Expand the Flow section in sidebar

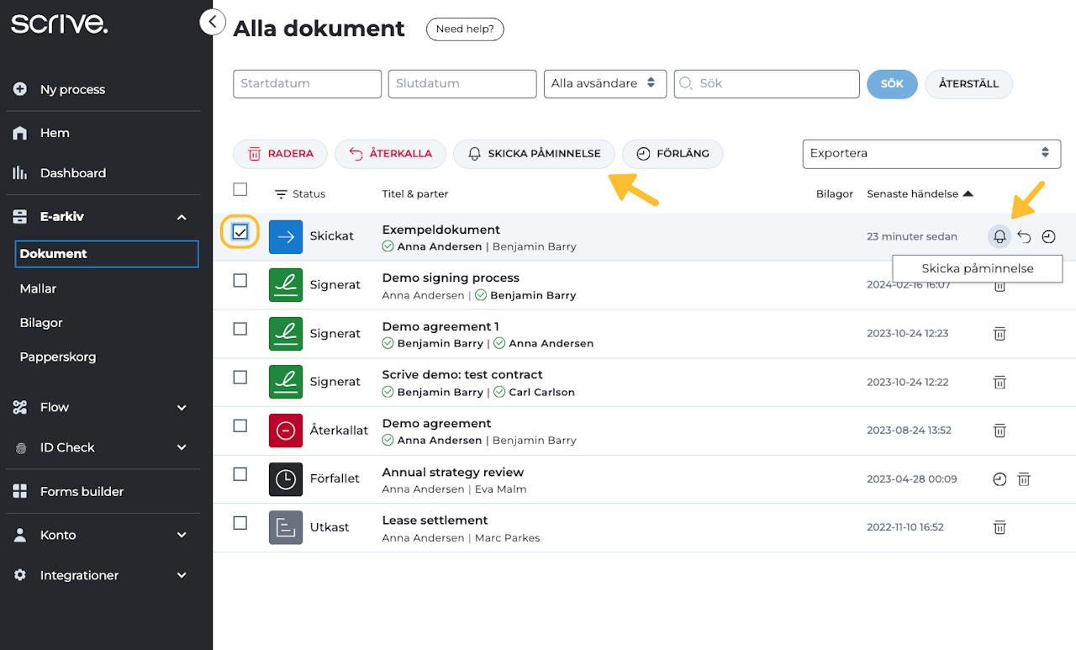tap(100, 407)
